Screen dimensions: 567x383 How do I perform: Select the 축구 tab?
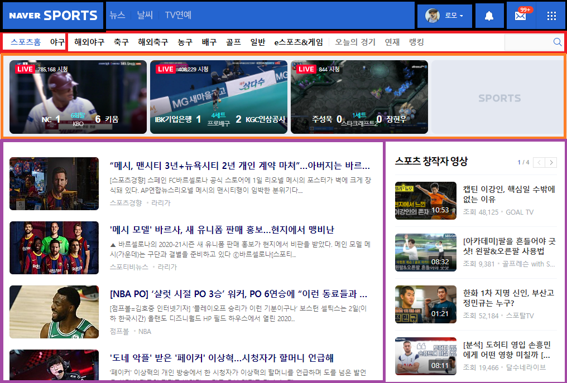click(x=121, y=42)
